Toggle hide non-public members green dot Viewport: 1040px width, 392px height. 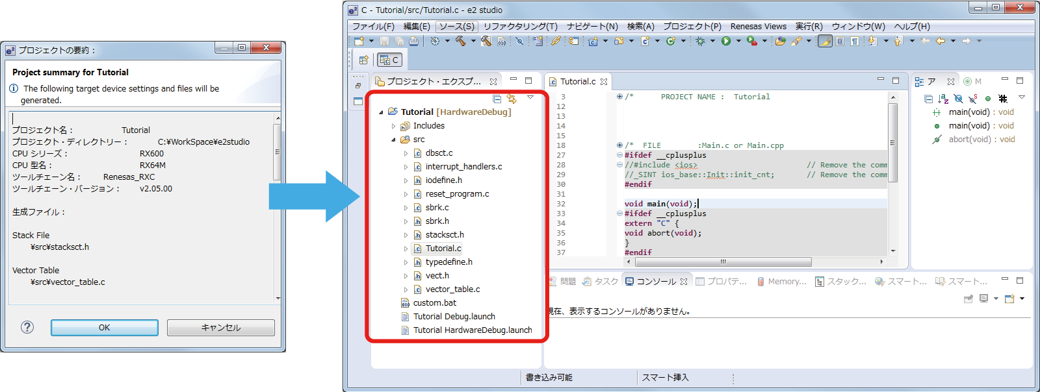pos(988,99)
